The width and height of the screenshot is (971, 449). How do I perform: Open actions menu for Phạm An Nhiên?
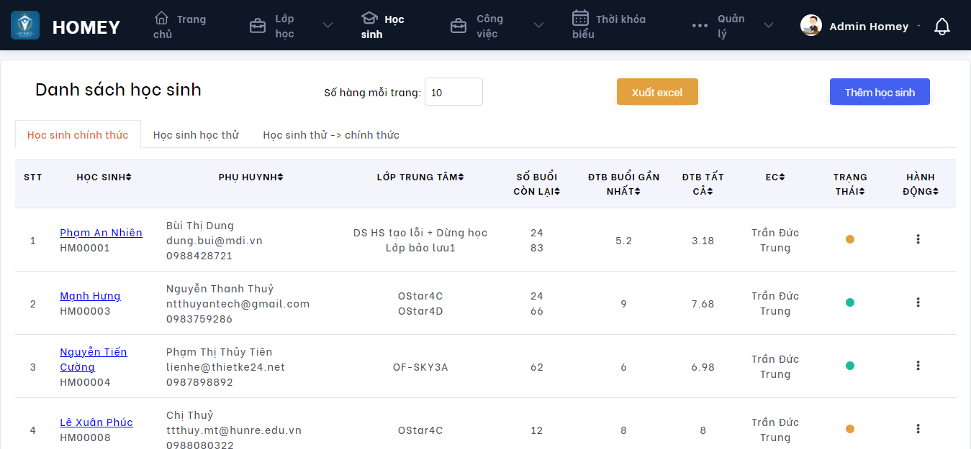pos(918,239)
